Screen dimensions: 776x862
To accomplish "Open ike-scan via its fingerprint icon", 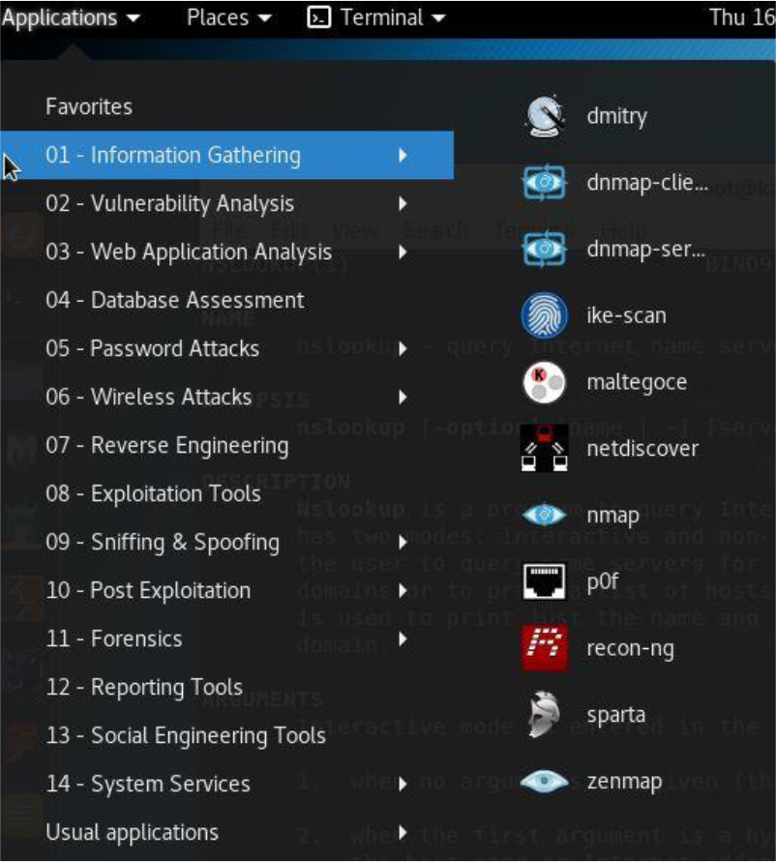I will (x=544, y=315).
